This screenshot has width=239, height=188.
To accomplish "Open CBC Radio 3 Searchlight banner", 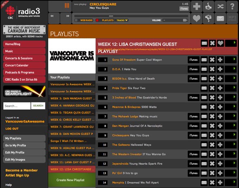I will pos(24,91).
